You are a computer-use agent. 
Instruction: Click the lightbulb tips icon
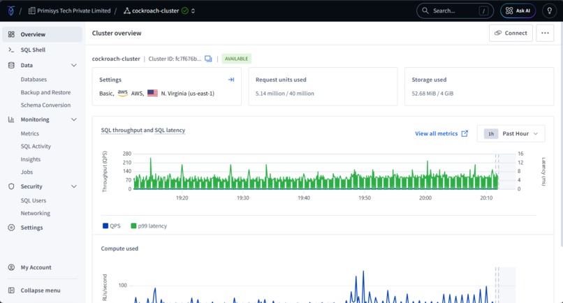[549, 10]
